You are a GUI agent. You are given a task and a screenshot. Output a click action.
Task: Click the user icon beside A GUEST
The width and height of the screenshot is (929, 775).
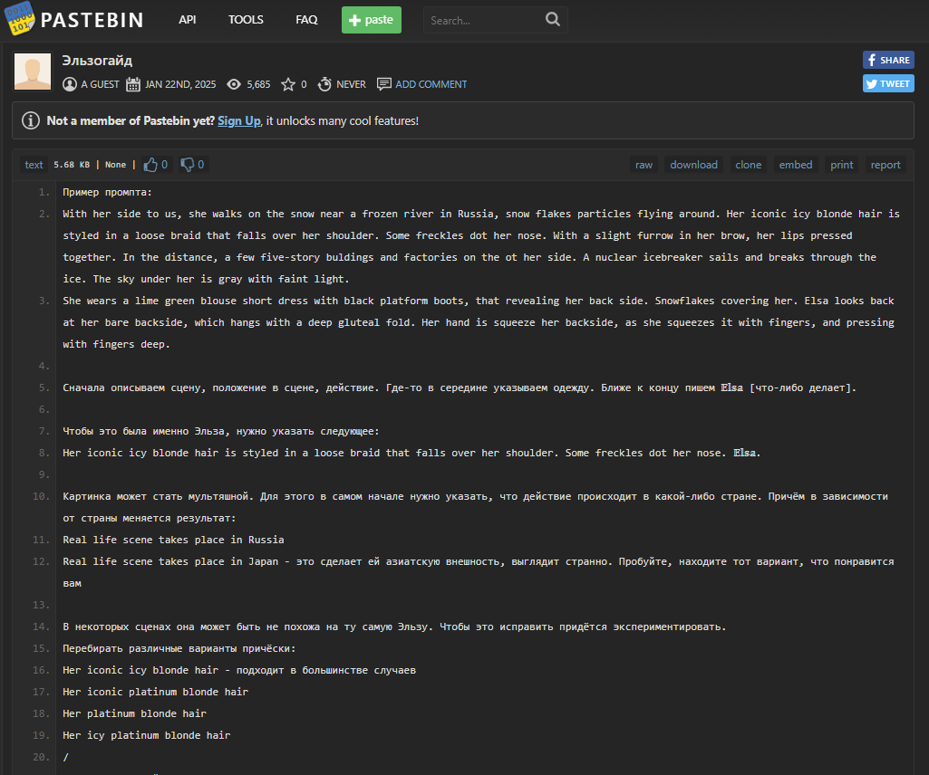click(69, 84)
